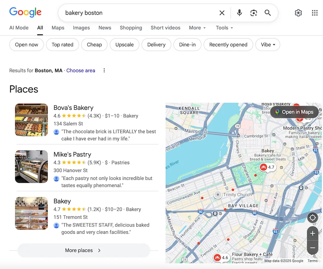Clear the search query with the X icon
323x269 pixels.
(x=222, y=13)
